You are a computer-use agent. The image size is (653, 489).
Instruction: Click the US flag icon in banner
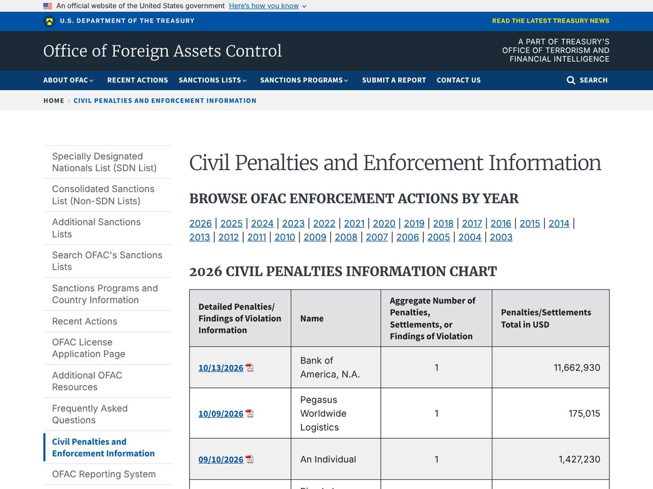coord(48,6)
